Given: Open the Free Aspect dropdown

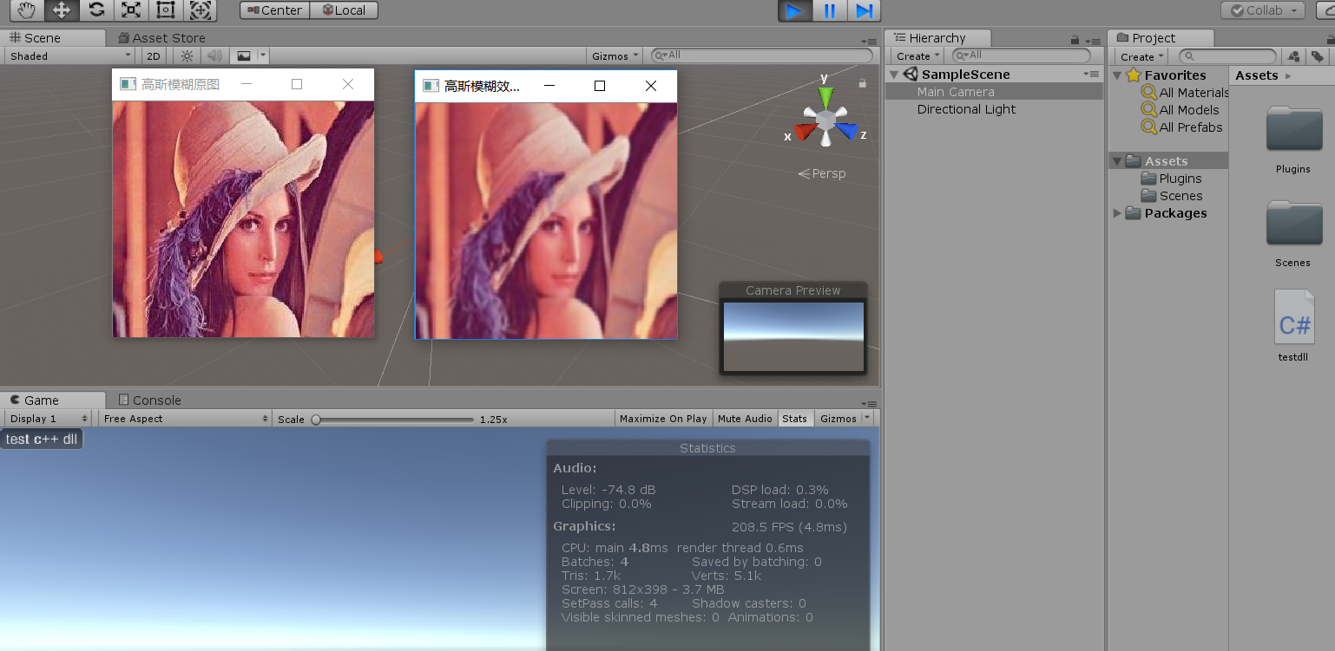Looking at the screenshot, I should pos(185,419).
